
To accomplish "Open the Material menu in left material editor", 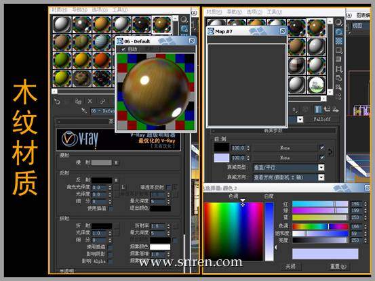I will coord(60,9).
